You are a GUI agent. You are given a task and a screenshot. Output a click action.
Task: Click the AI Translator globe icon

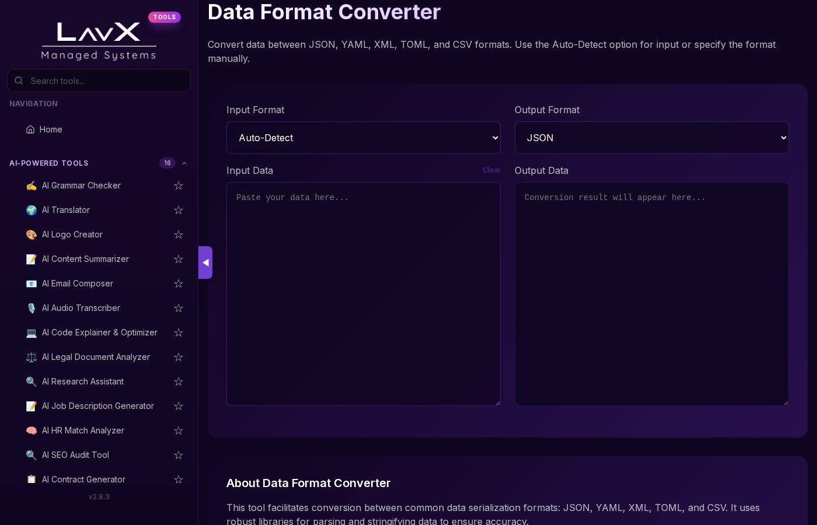(x=32, y=210)
